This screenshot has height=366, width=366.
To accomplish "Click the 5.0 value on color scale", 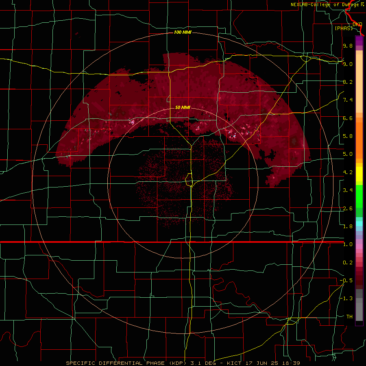I will 348,154.
